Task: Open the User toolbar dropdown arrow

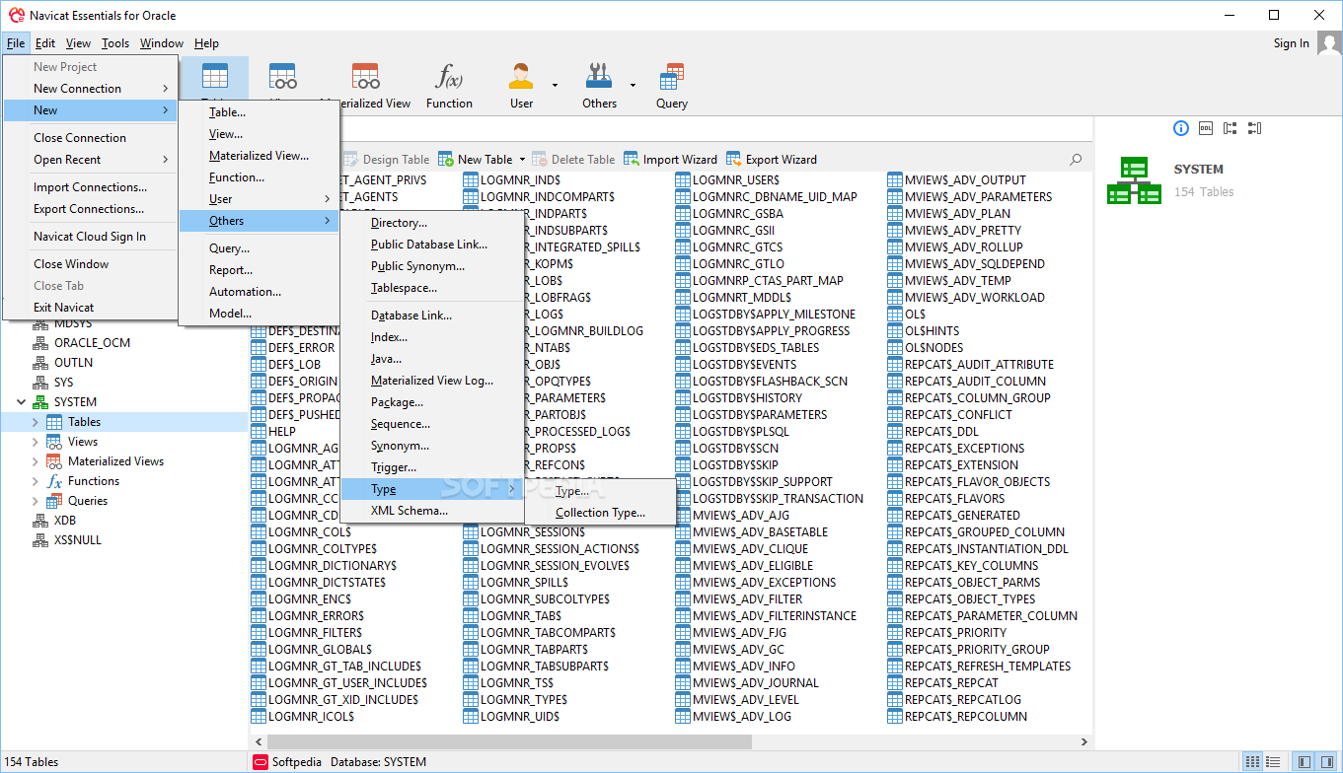Action: point(555,85)
